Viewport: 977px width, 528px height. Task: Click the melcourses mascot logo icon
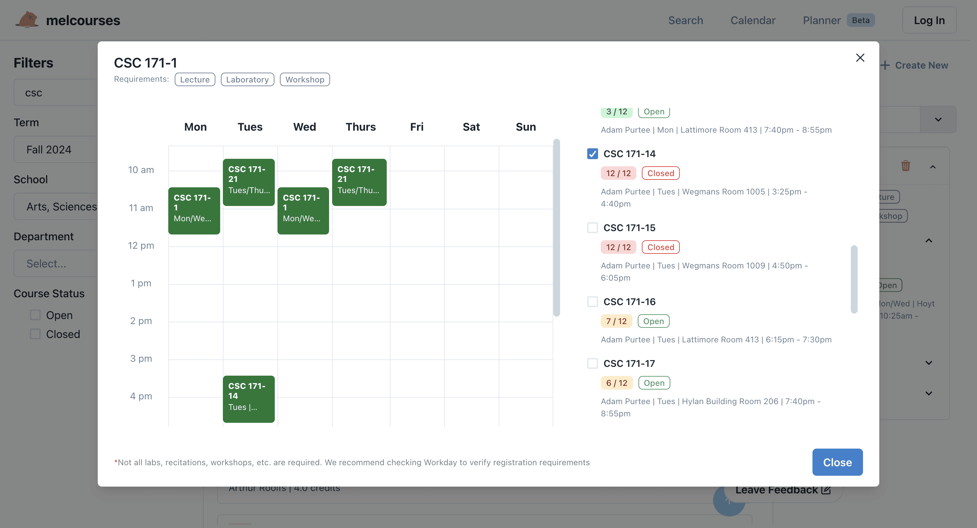point(26,20)
